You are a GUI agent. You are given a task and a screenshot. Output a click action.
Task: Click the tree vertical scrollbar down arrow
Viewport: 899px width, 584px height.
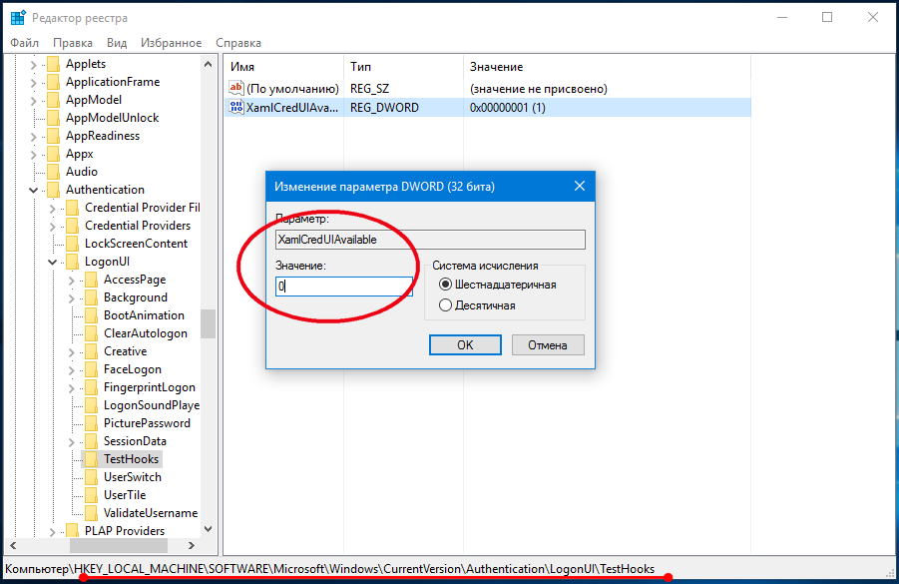coord(209,529)
